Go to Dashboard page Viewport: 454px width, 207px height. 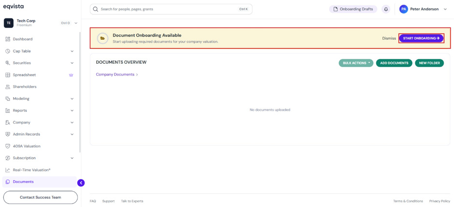pos(23,39)
